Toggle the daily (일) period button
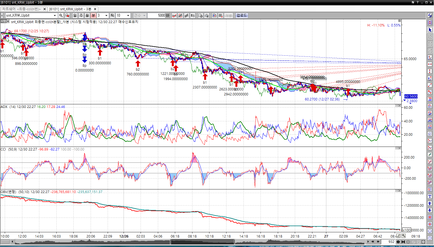Image resolution: width=434 pixels, height=247 pixels. click(75, 16)
